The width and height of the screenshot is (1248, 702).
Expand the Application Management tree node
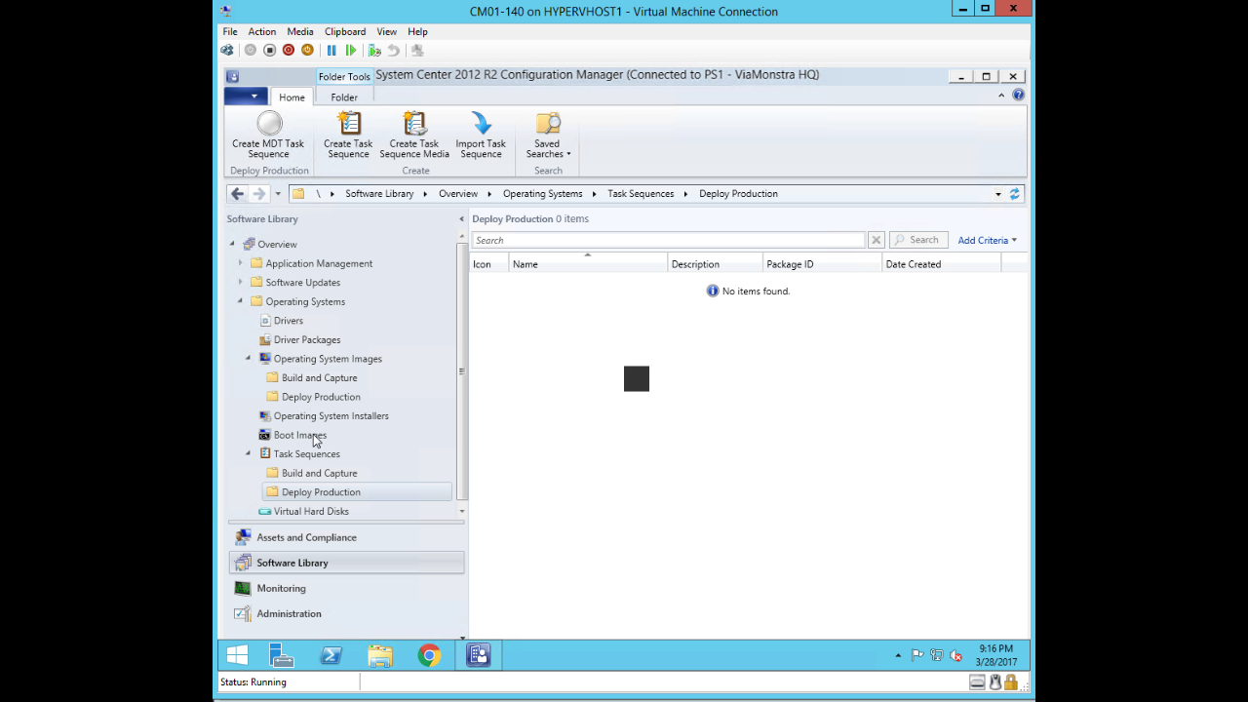(241, 263)
